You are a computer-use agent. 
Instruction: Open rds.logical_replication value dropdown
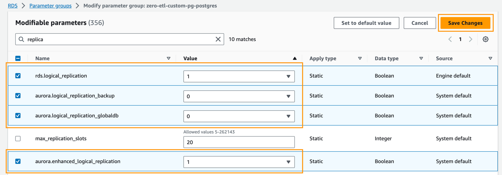click(x=239, y=76)
